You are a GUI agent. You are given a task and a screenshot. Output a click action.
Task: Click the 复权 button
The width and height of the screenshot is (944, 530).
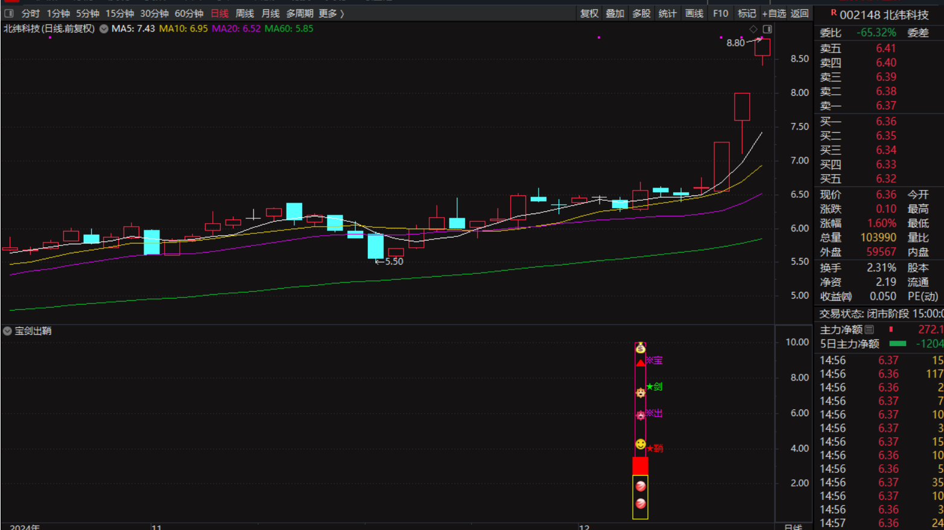coord(589,13)
